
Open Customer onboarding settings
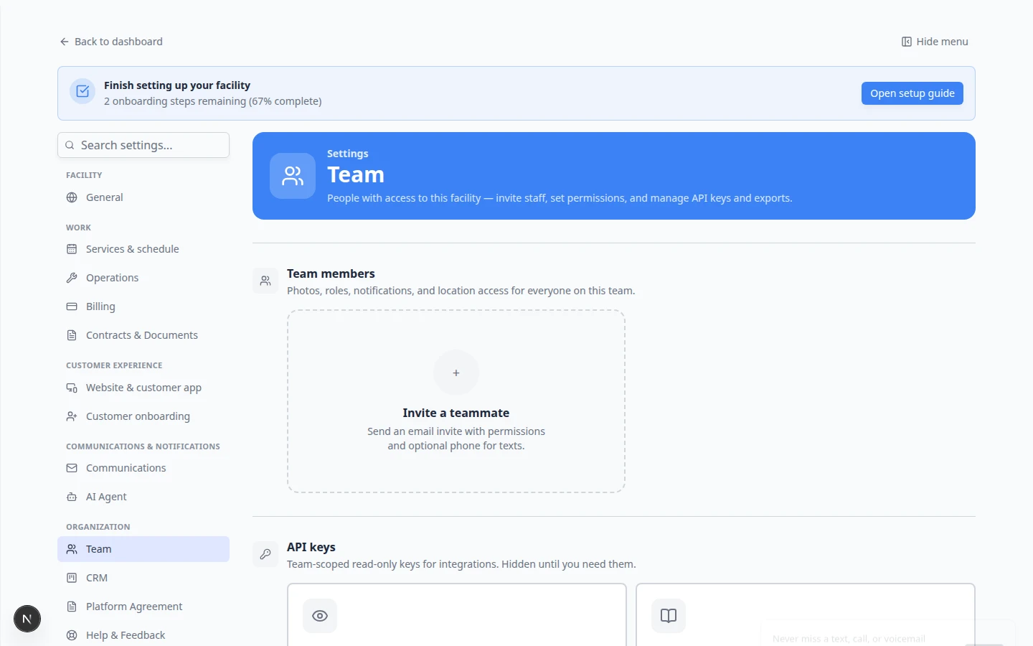point(143,416)
